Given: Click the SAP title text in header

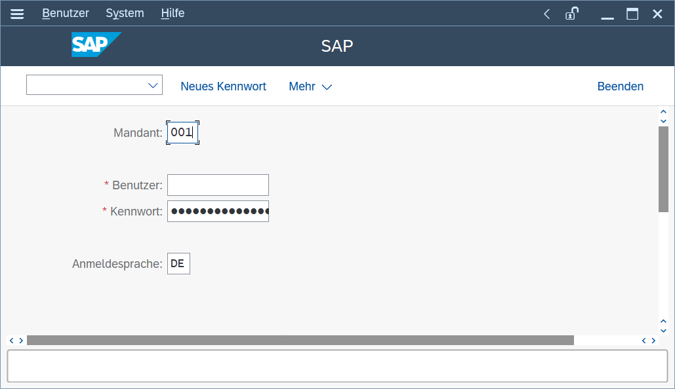Looking at the screenshot, I should pos(337,46).
